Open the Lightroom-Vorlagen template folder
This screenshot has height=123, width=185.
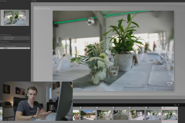(x=9, y=37)
